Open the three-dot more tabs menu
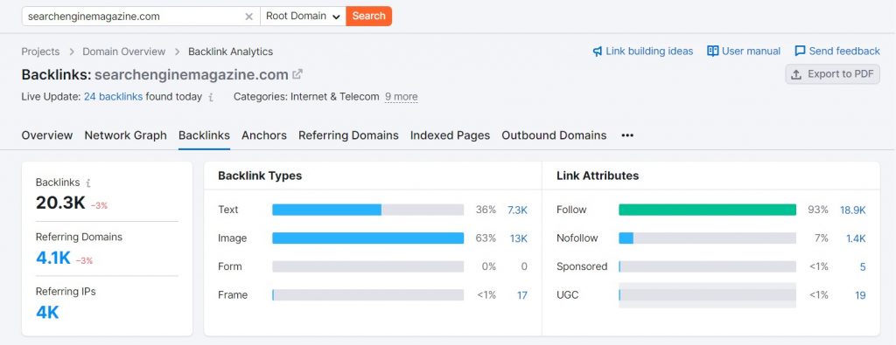896x345 pixels. (627, 135)
